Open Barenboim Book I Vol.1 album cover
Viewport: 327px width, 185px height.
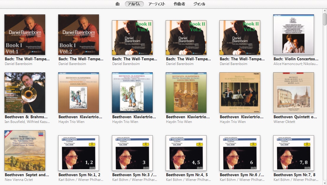point(25,35)
